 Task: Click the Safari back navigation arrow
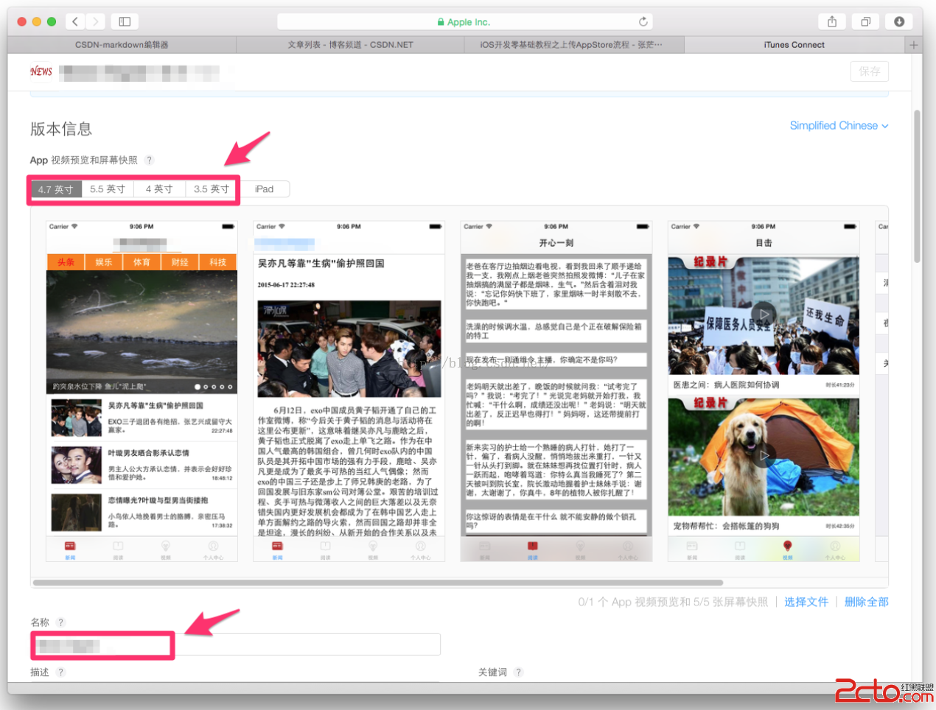pos(75,21)
